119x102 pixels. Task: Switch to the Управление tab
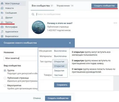click(x=65, y=6)
